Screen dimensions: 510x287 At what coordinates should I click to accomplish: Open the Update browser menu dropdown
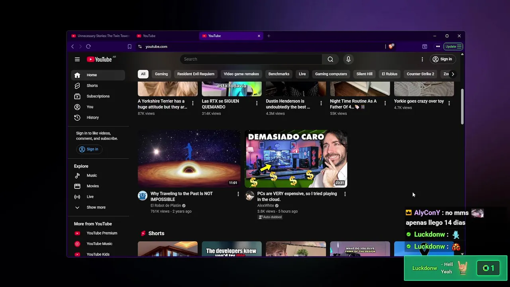point(453,47)
